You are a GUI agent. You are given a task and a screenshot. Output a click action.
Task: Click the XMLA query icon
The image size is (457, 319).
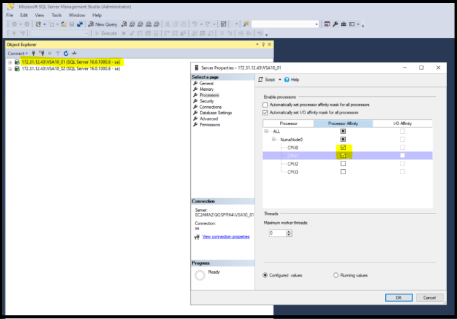tap(148, 24)
